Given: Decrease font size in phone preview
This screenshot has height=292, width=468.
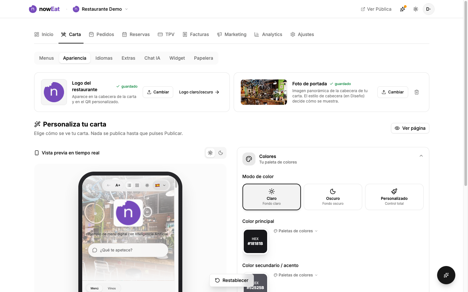Looking at the screenshot, I should (109, 185).
